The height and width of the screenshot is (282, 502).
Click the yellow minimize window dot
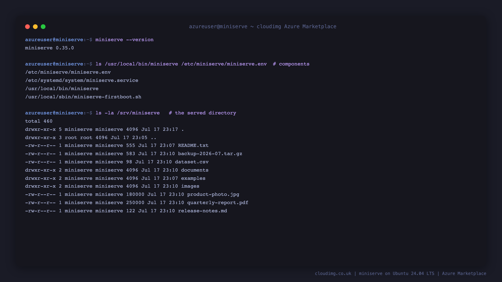35,27
